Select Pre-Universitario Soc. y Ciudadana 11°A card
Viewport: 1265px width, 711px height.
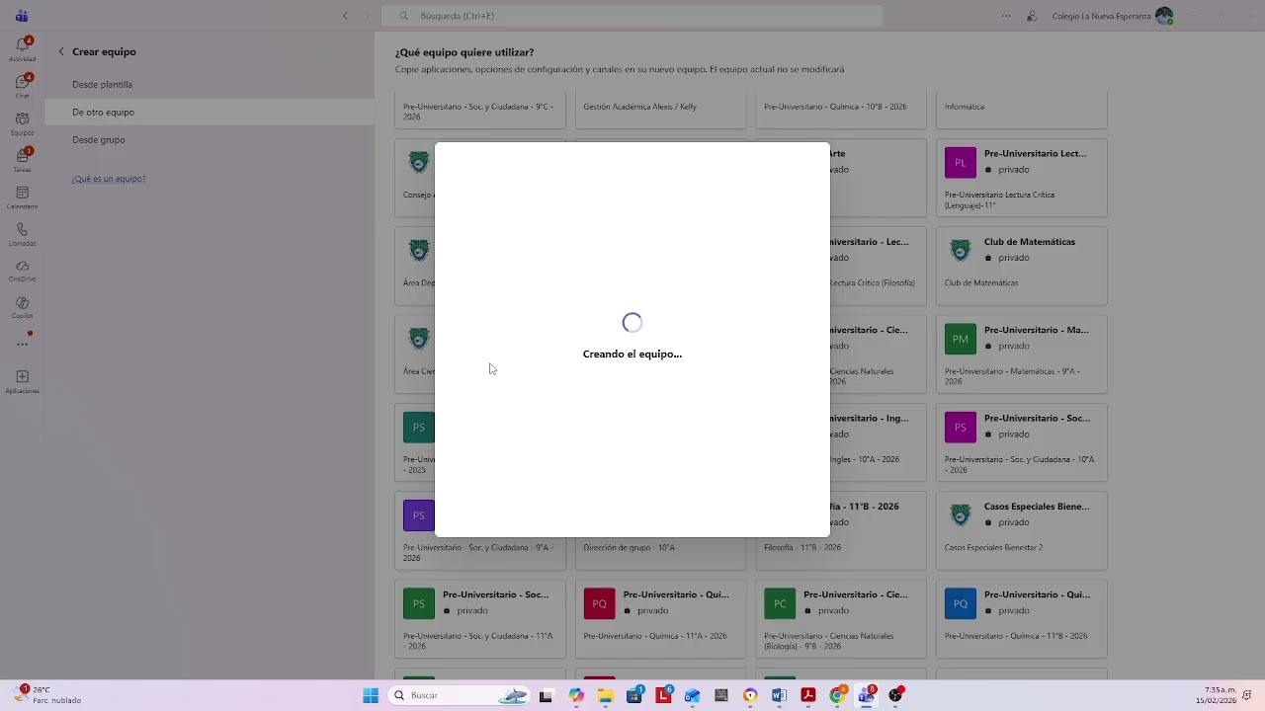point(480,618)
